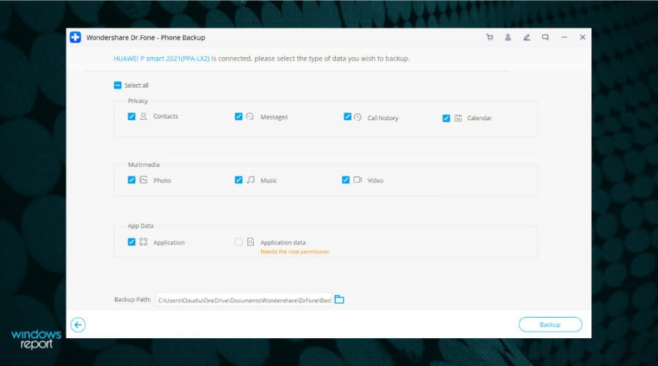The image size is (658, 366).
Task: Open the user account icon
Action: pos(508,37)
